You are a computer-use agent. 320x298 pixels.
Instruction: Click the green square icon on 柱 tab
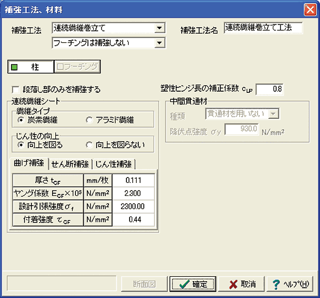(14, 67)
